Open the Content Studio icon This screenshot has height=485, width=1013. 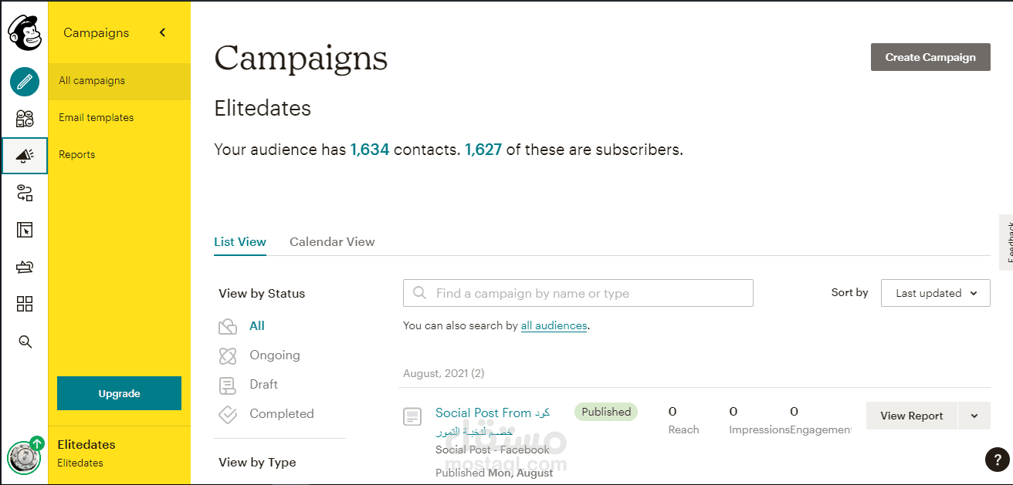tap(25, 267)
